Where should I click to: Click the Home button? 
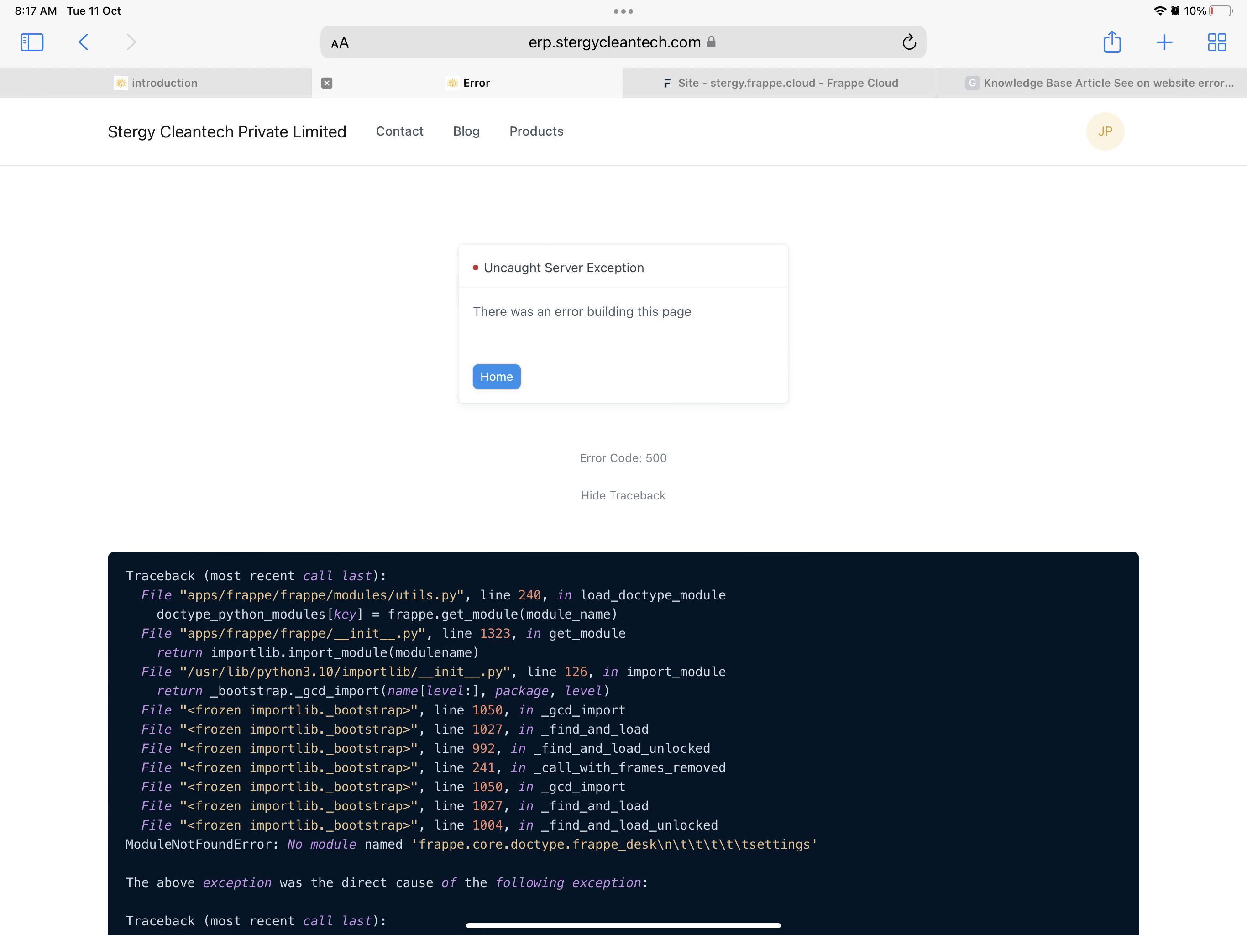pos(496,376)
